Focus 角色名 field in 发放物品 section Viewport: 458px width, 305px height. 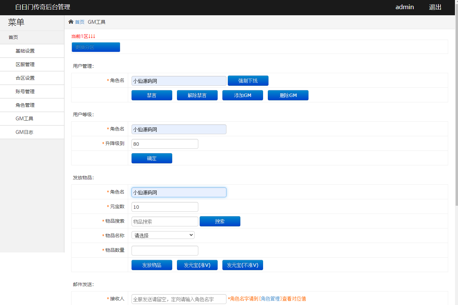tap(179, 192)
